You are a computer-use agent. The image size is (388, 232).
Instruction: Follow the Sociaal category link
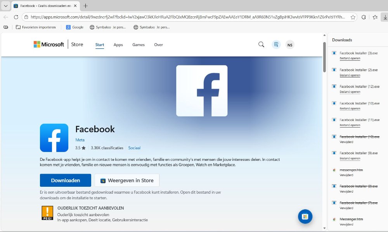tap(134, 148)
